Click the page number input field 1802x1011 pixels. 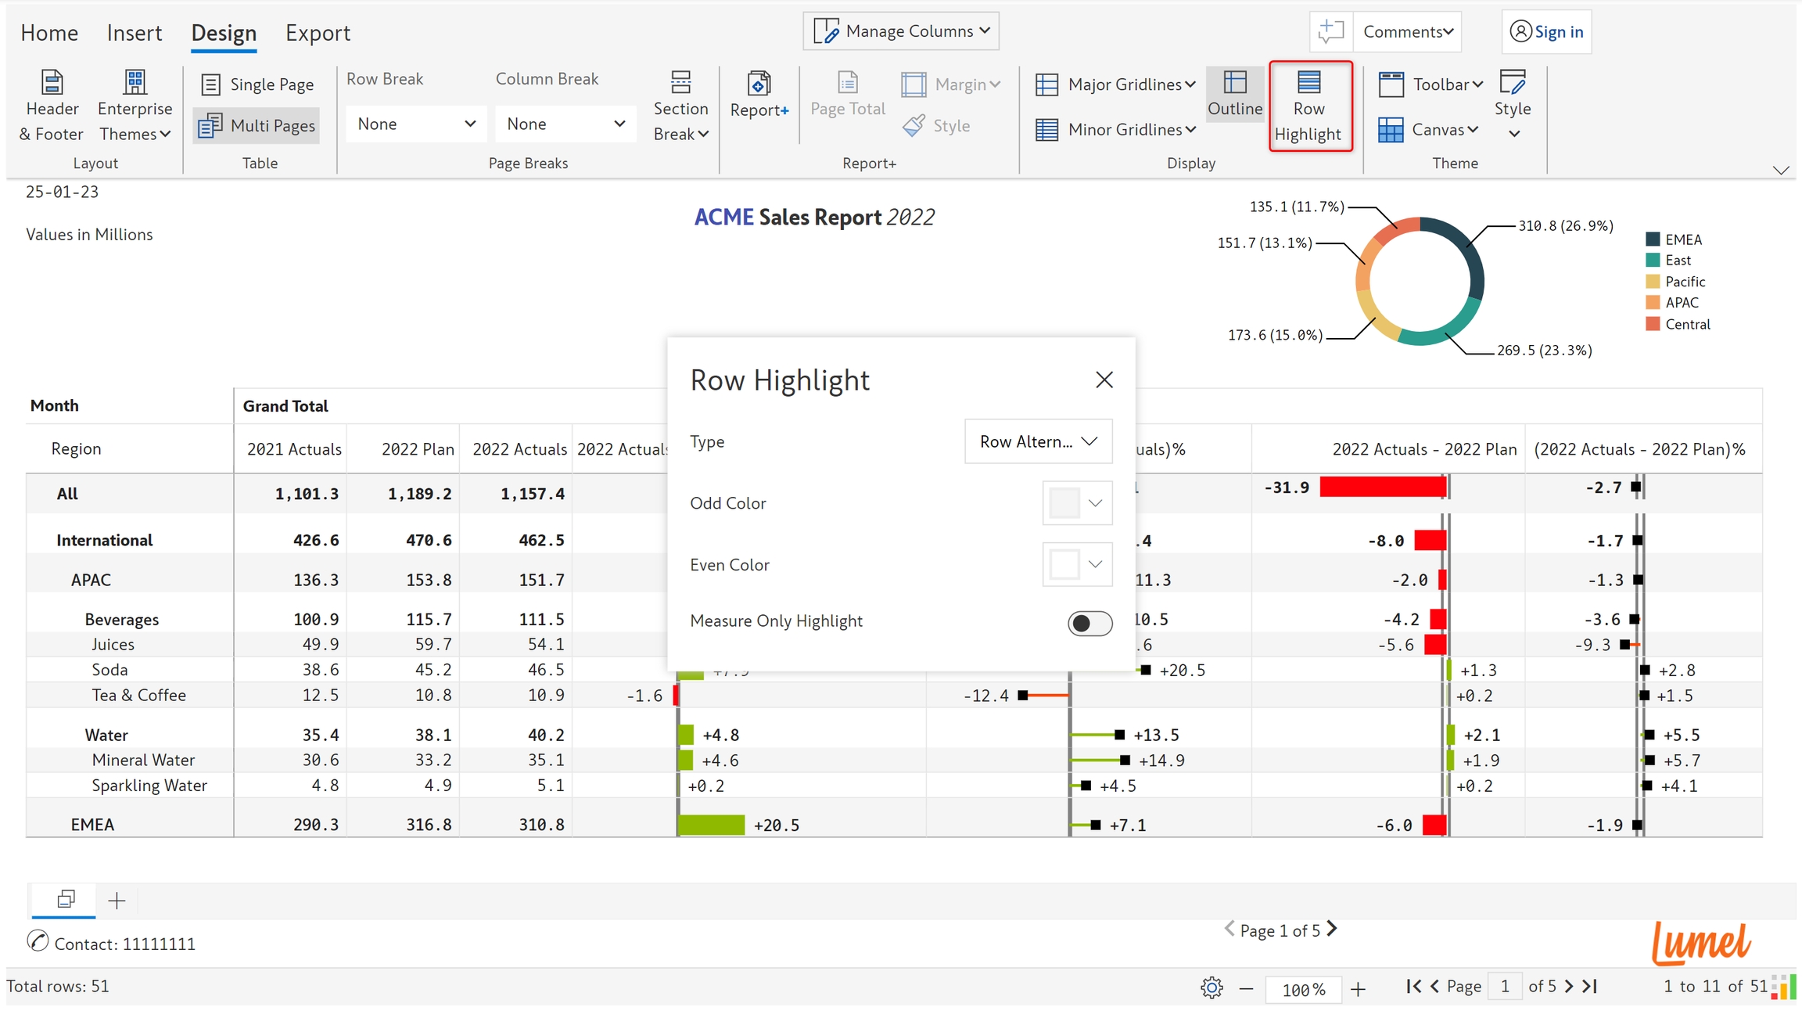[x=1504, y=986]
